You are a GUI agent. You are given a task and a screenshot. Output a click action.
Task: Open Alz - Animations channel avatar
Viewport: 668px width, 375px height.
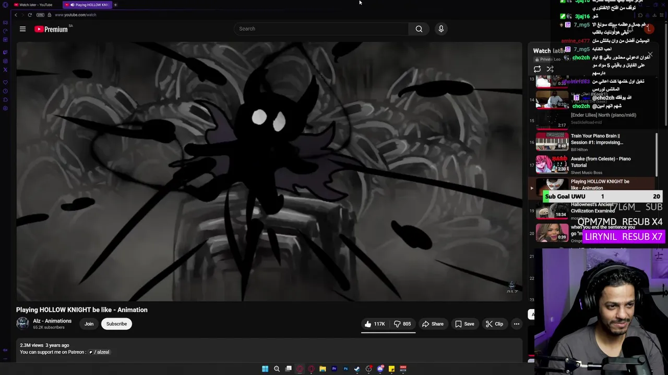click(x=22, y=323)
